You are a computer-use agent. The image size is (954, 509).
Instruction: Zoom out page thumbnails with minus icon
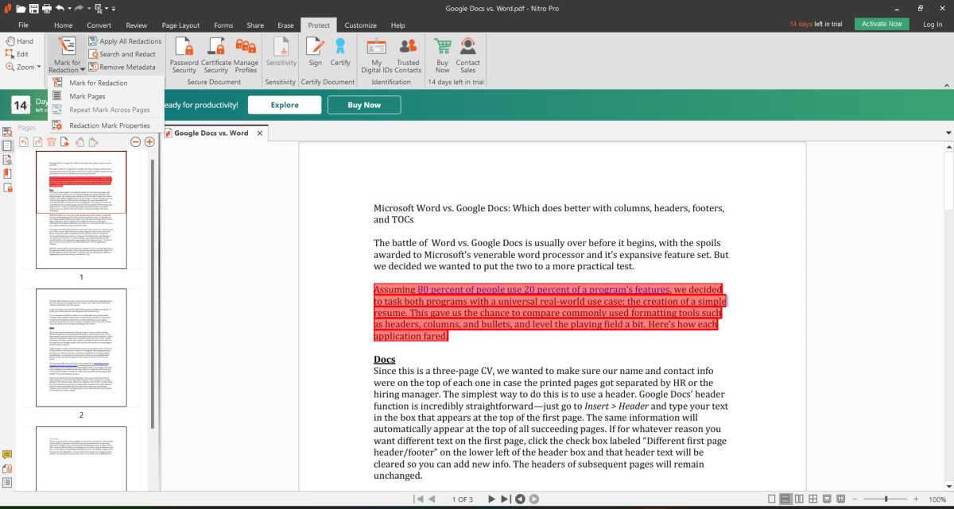pos(135,141)
